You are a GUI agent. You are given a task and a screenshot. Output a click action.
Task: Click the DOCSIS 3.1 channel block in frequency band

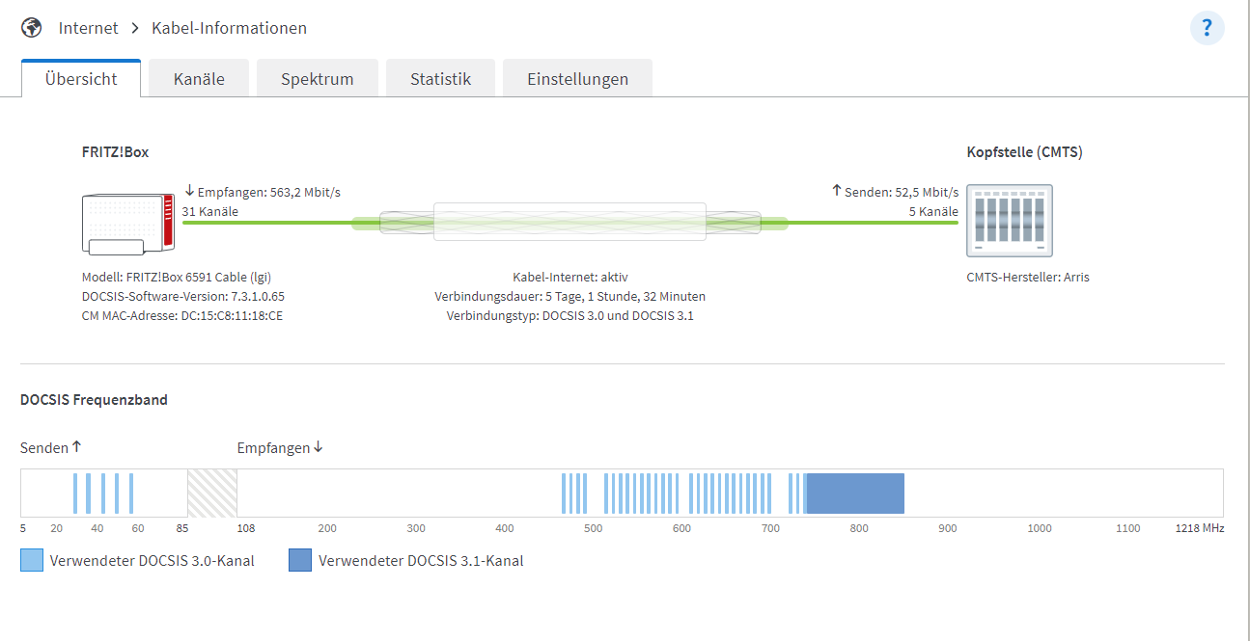[x=855, y=494]
